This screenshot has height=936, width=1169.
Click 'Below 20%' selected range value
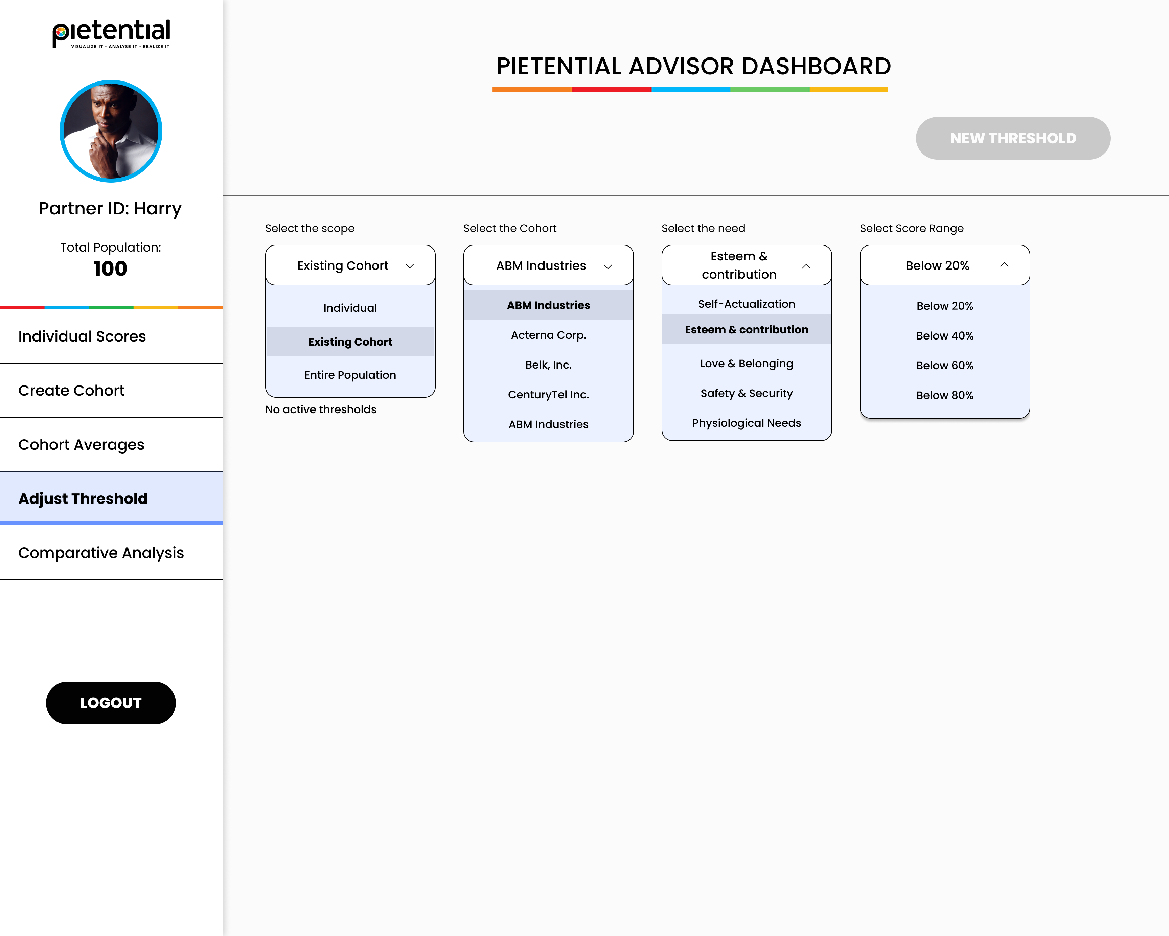pos(937,265)
